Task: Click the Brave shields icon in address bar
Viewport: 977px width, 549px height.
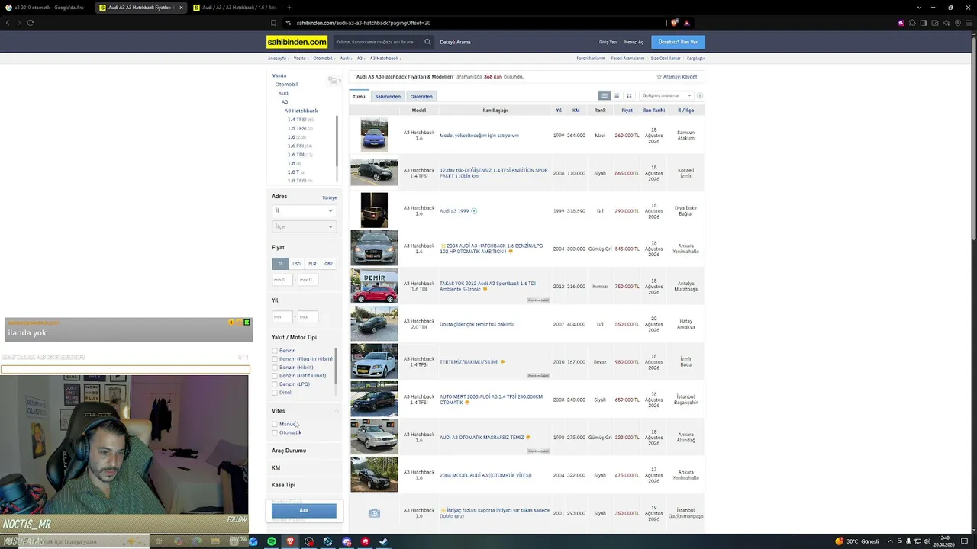Action: [674, 23]
